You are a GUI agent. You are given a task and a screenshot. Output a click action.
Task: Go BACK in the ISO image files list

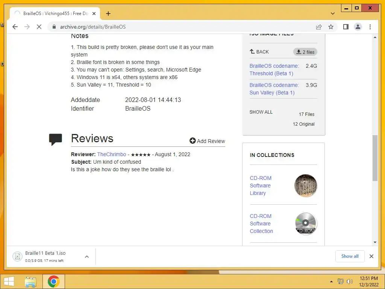click(x=259, y=52)
